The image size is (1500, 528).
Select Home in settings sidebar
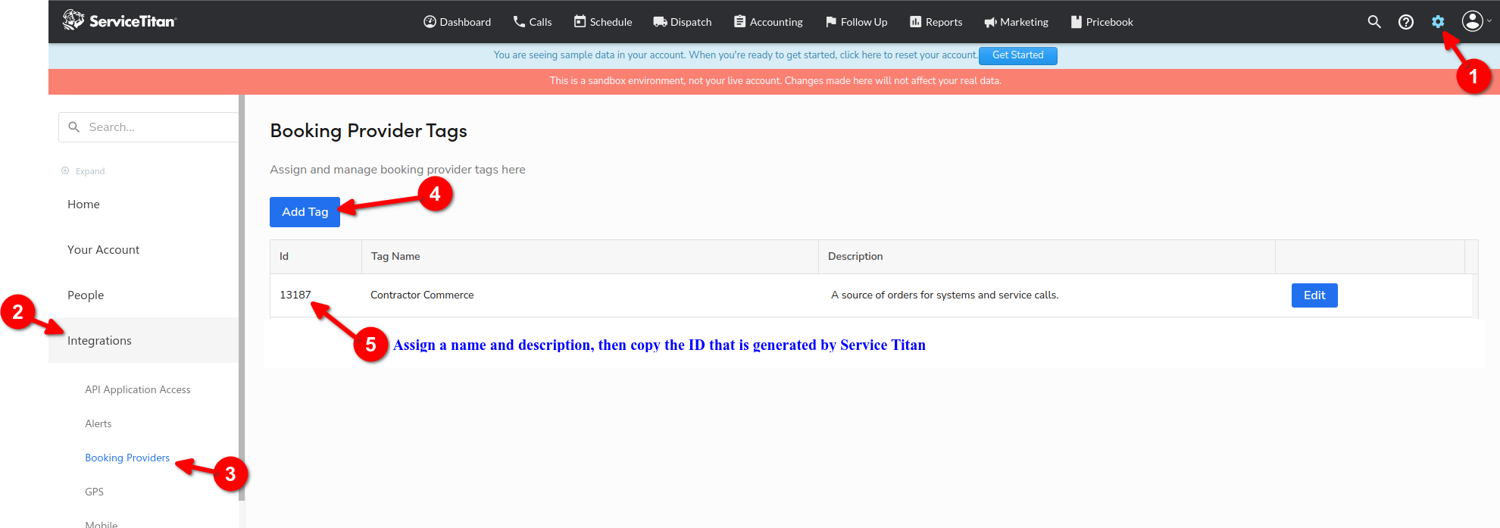tap(83, 205)
